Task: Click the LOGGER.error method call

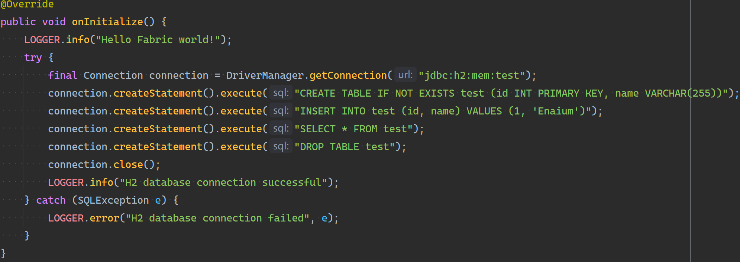Action: 104,218
